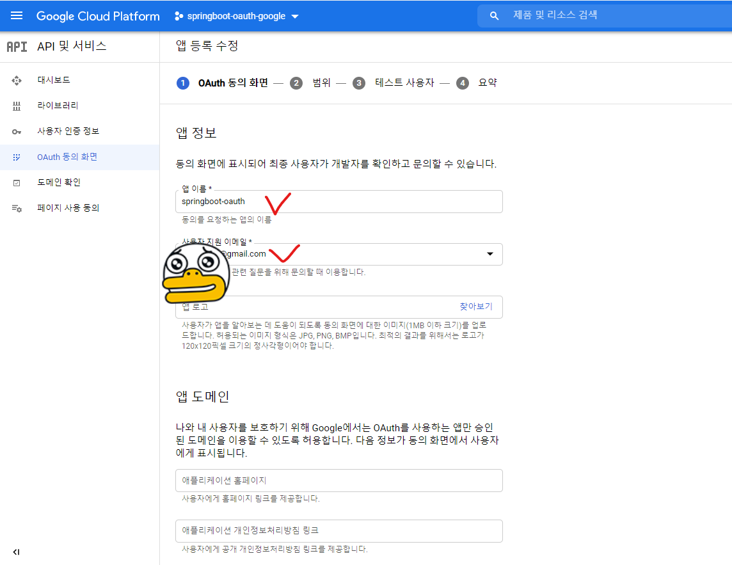Click the 동의를 요청하는 앱의 이름 hint
This screenshot has height=565, width=732.
coord(227,220)
